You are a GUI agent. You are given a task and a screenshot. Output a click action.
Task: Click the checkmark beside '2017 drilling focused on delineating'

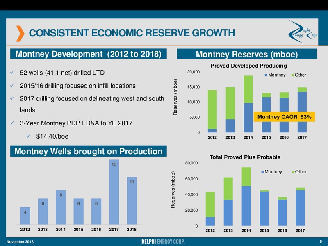[12, 98]
